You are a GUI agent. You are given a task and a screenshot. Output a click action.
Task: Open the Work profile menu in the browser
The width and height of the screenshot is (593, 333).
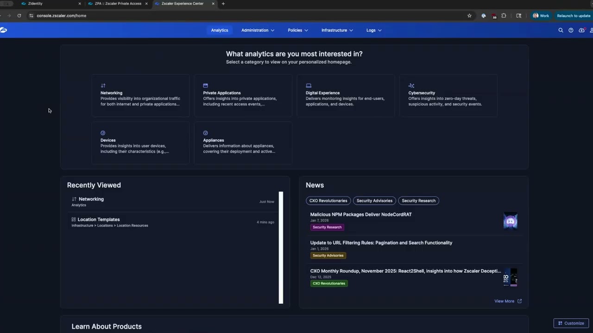coord(541,16)
